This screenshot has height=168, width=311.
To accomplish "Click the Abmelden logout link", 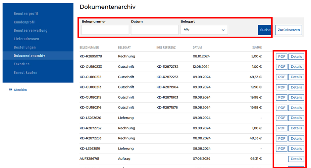I will pos(20,90).
